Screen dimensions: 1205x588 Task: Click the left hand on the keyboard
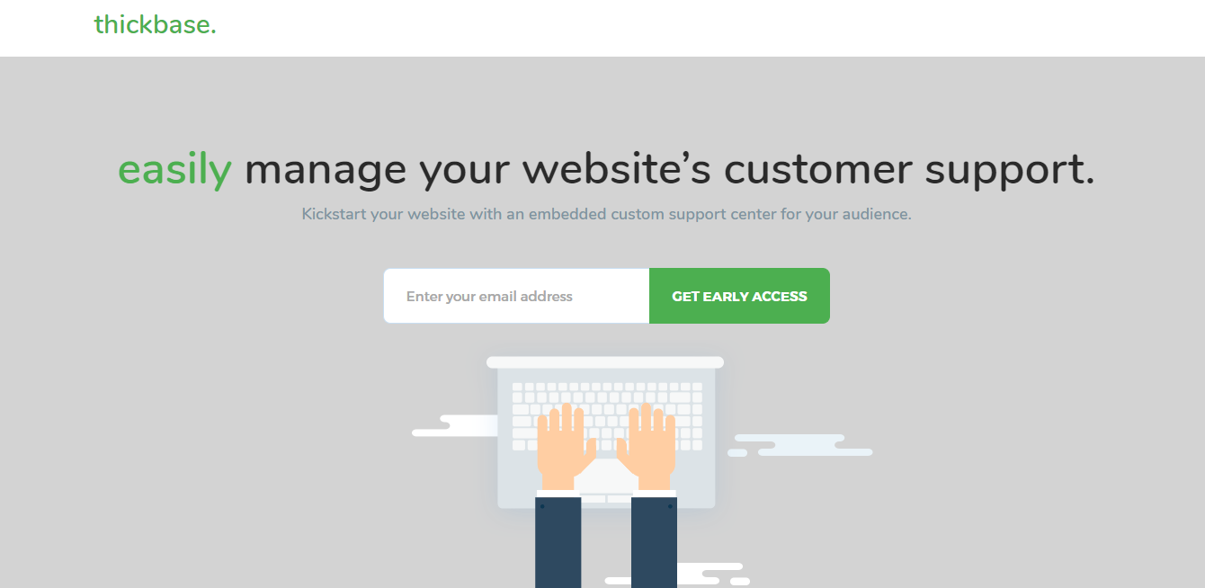pyautogui.click(x=564, y=446)
